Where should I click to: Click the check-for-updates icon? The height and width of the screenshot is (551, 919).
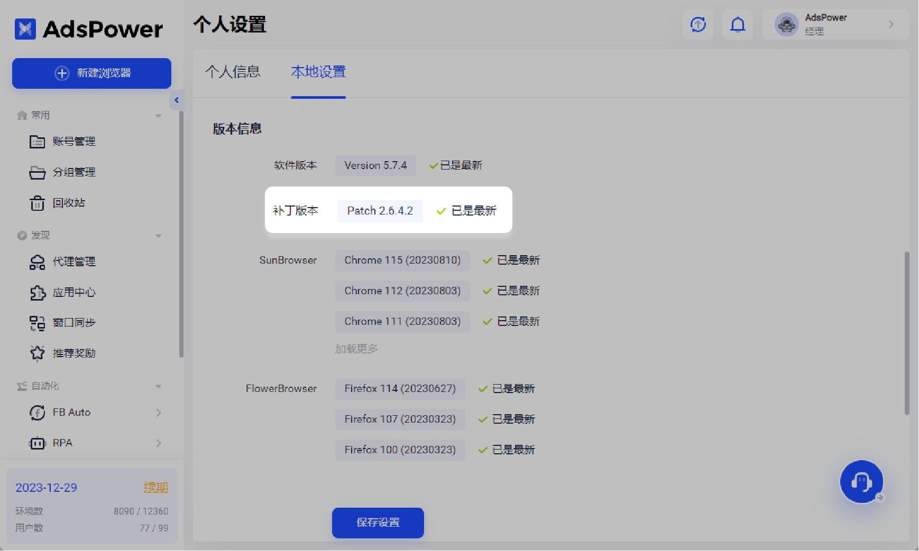point(698,24)
